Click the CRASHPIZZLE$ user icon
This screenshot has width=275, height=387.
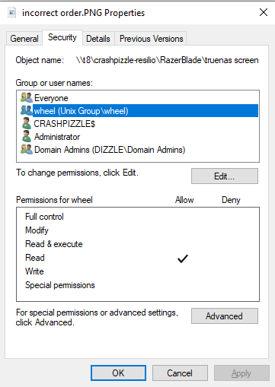(27, 123)
